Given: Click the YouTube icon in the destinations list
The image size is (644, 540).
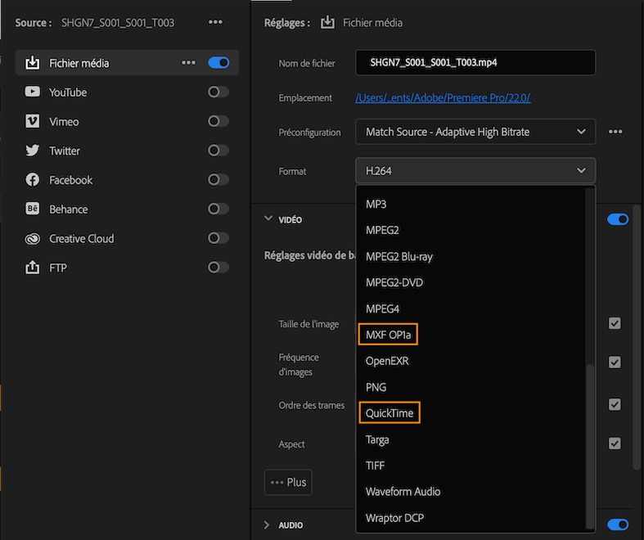Looking at the screenshot, I should point(33,92).
